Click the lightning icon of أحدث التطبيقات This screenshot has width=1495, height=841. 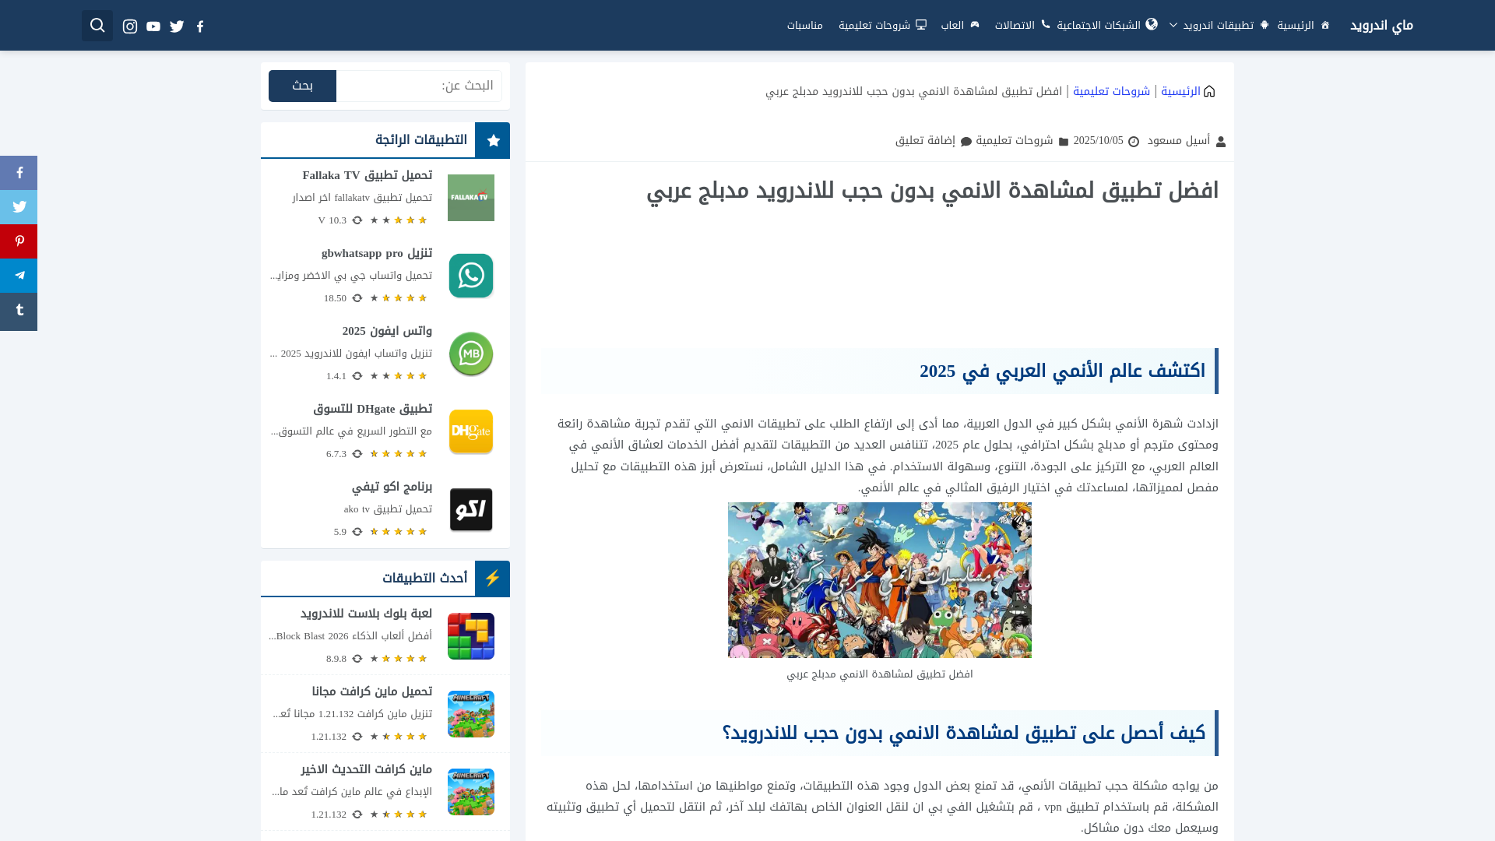click(493, 579)
